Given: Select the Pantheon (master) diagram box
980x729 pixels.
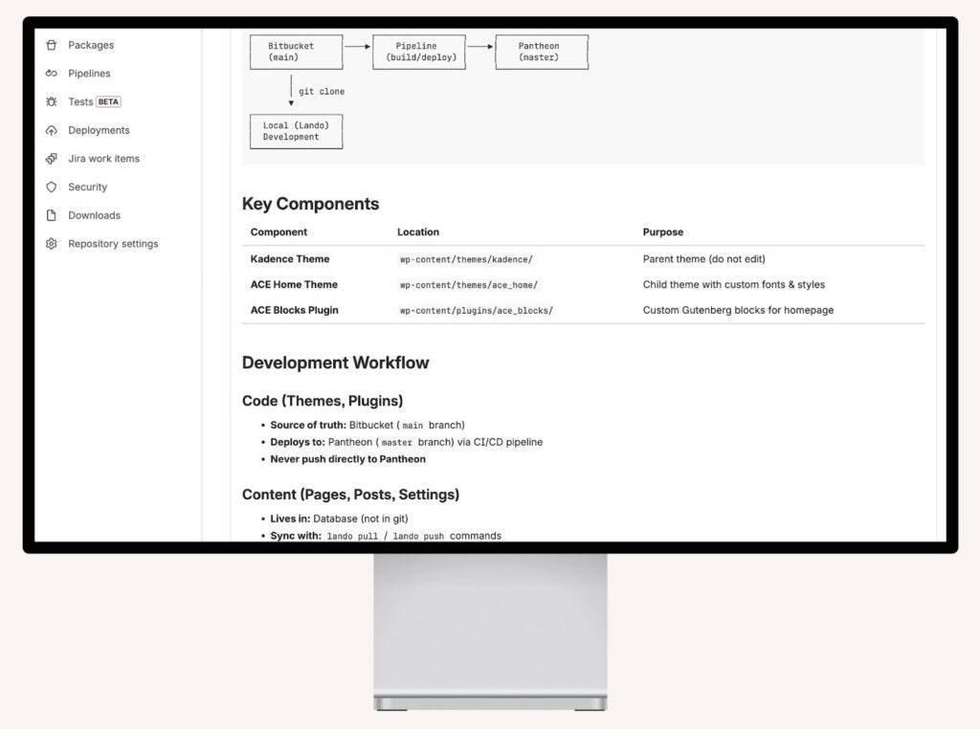Looking at the screenshot, I should (x=541, y=52).
